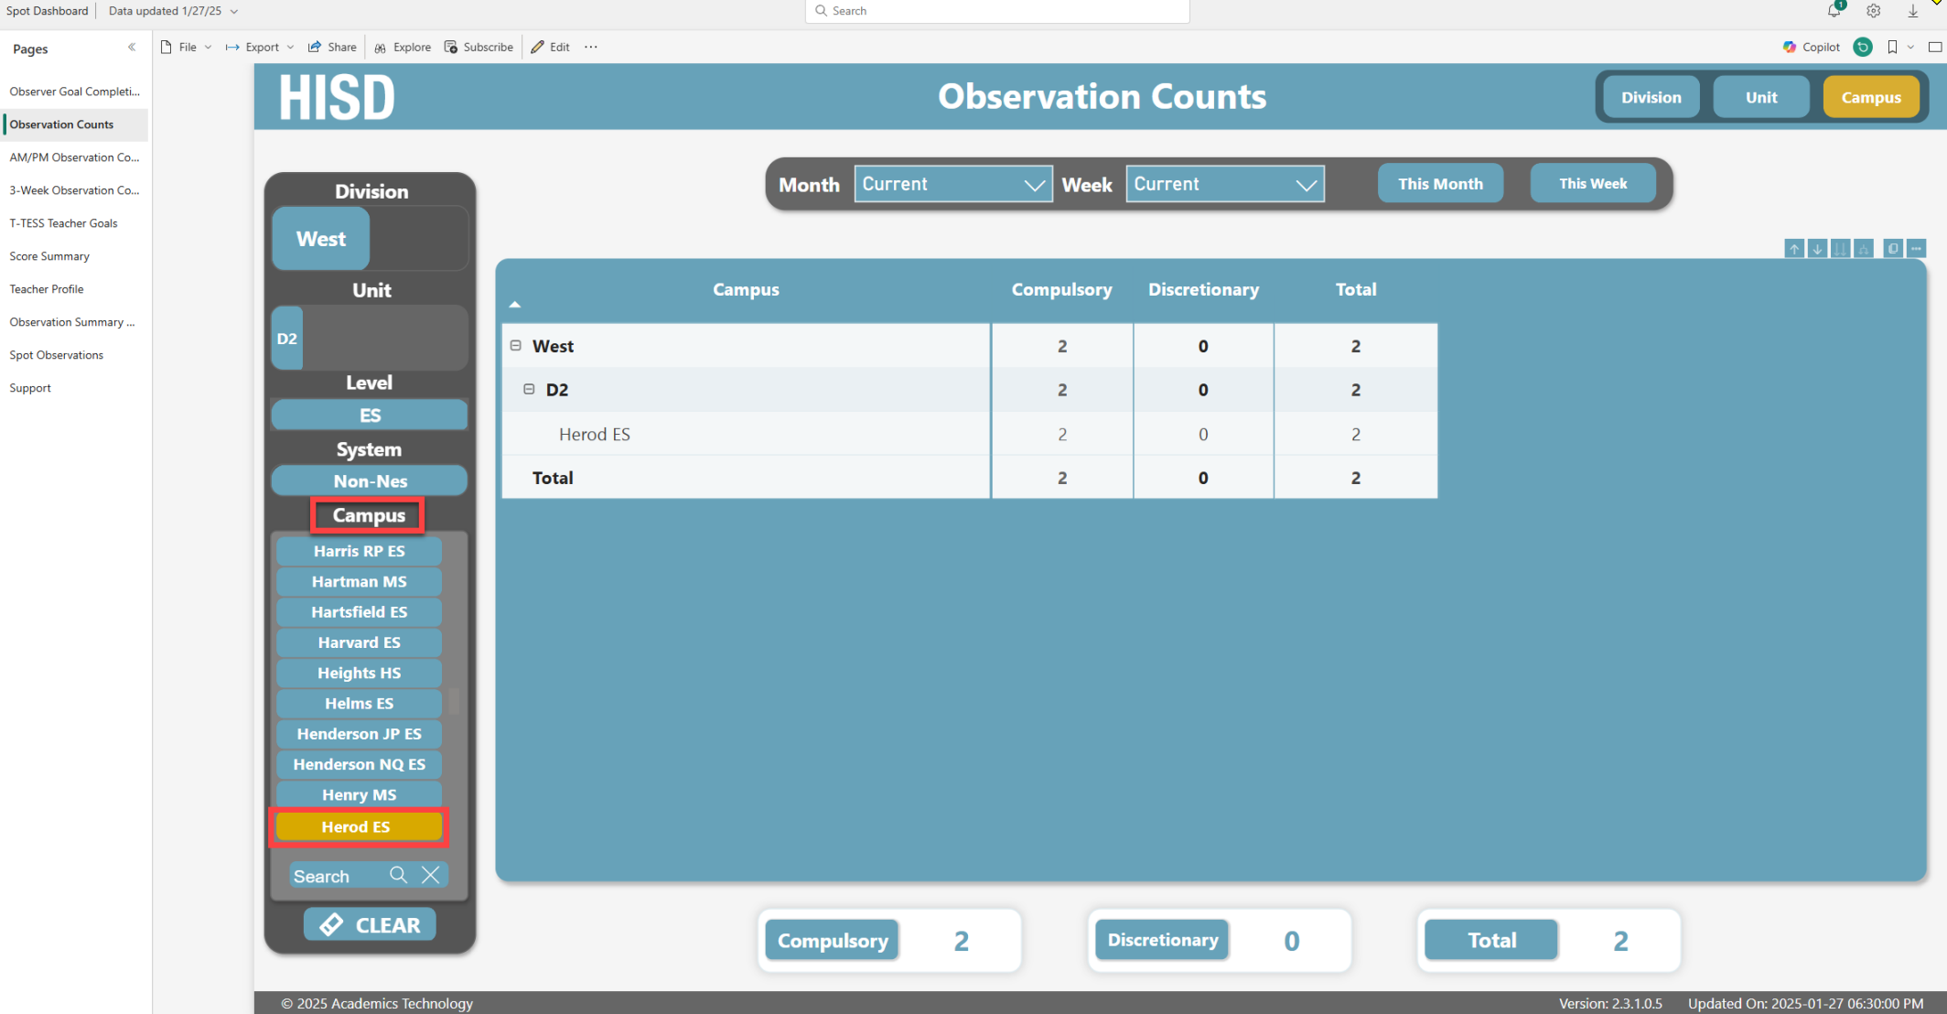1947x1014 pixels.
Task: Click Subscribe in the toolbar
Action: [x=479, y=47]
